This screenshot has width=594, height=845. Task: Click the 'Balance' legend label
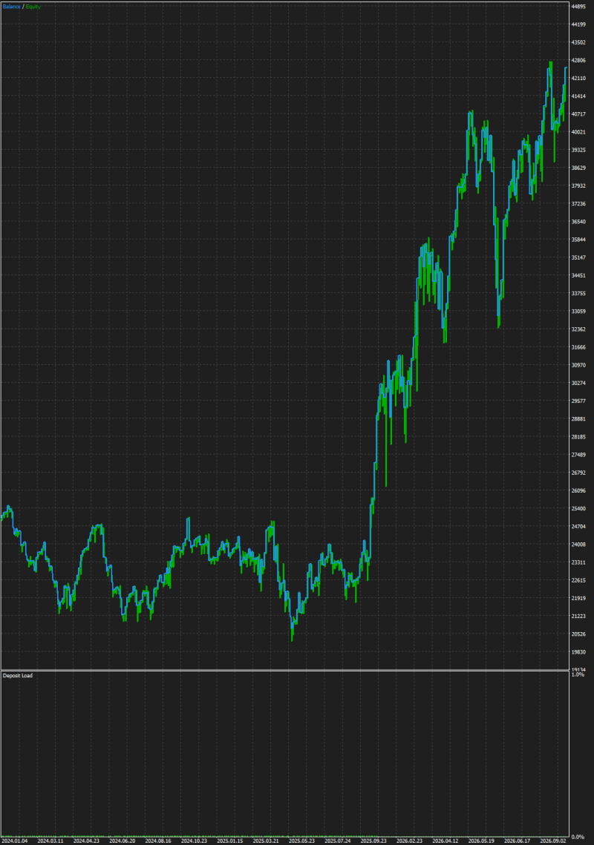click(x=11, y=7)
